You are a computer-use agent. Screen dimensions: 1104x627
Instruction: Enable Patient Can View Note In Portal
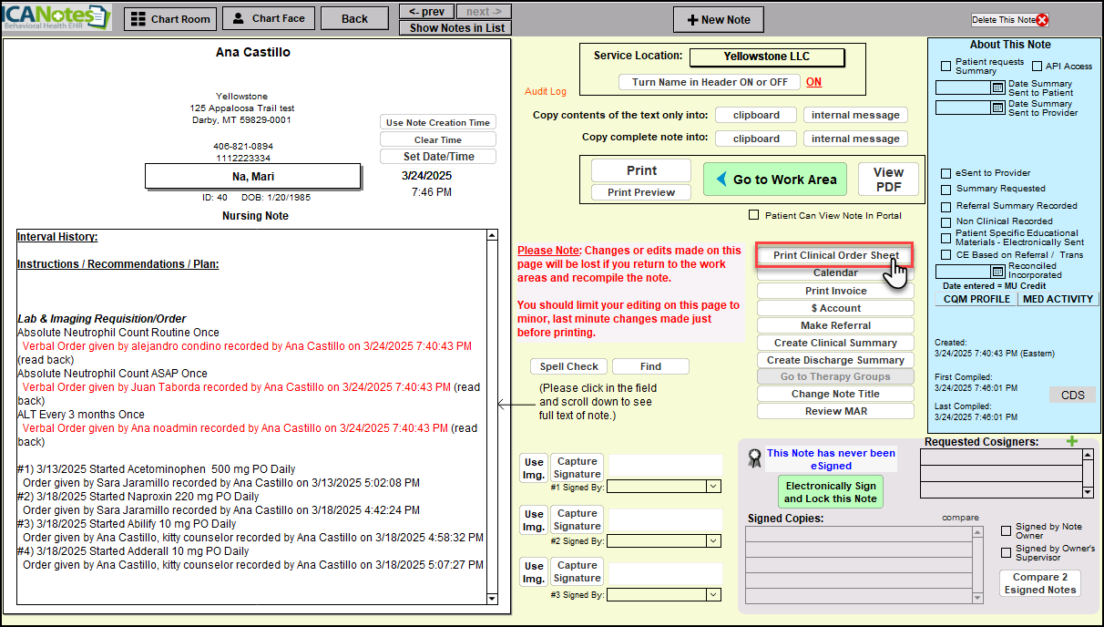click(x=753, y=215)
